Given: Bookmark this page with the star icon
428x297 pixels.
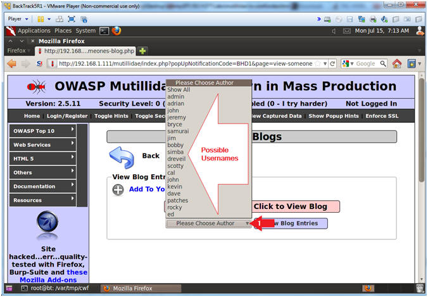Looking at the screenshot, I should 317,64.
